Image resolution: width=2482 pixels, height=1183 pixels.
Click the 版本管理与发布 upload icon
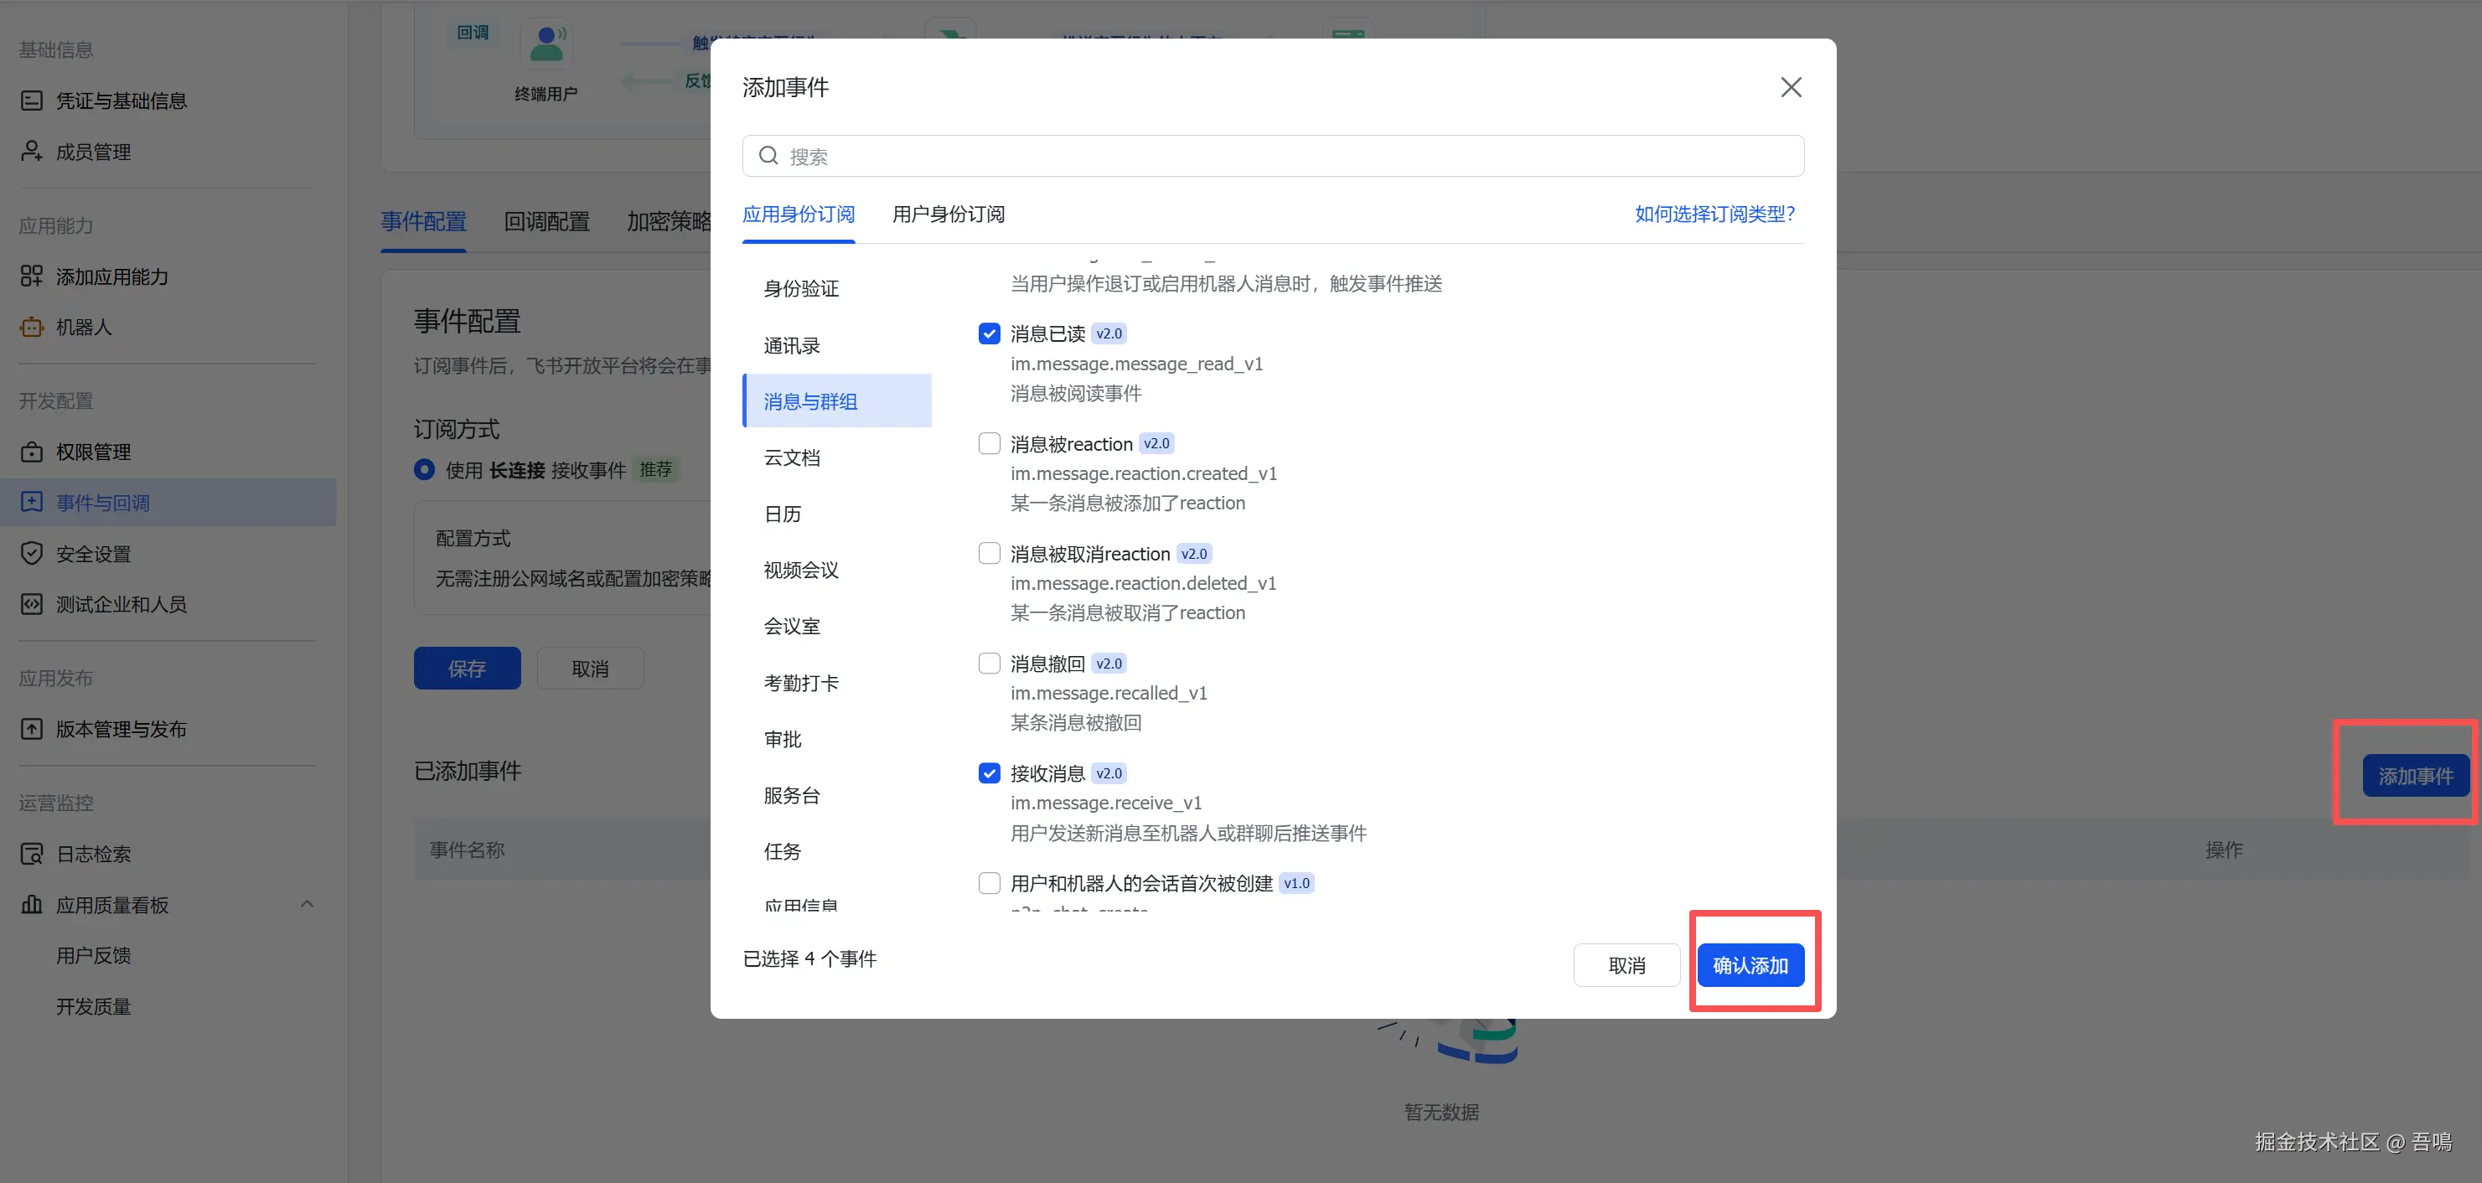coord(32,729)
